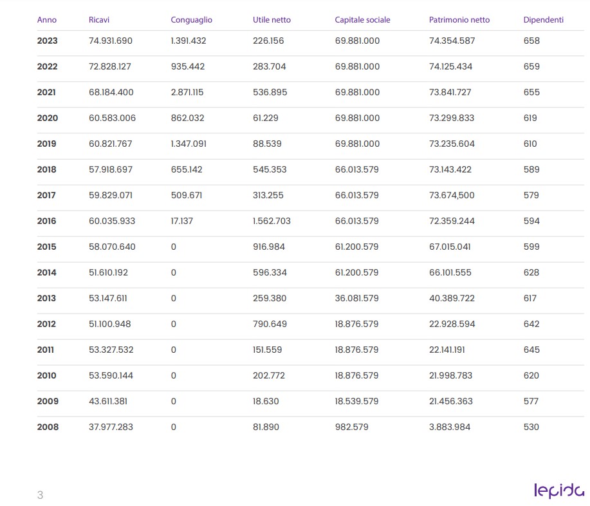Select the Capitale sociale header
This screenshot has width=590, height=506.
click(x=362, y=20)
